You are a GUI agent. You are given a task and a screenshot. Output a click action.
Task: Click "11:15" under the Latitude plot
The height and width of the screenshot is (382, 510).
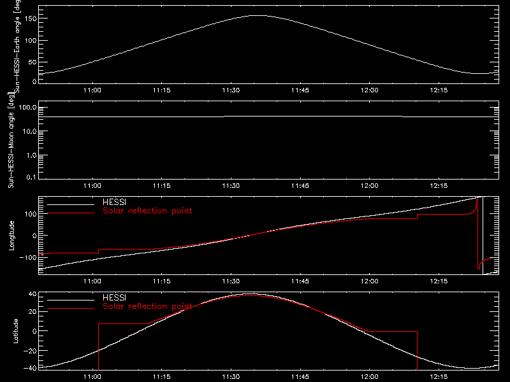[162, 377]
